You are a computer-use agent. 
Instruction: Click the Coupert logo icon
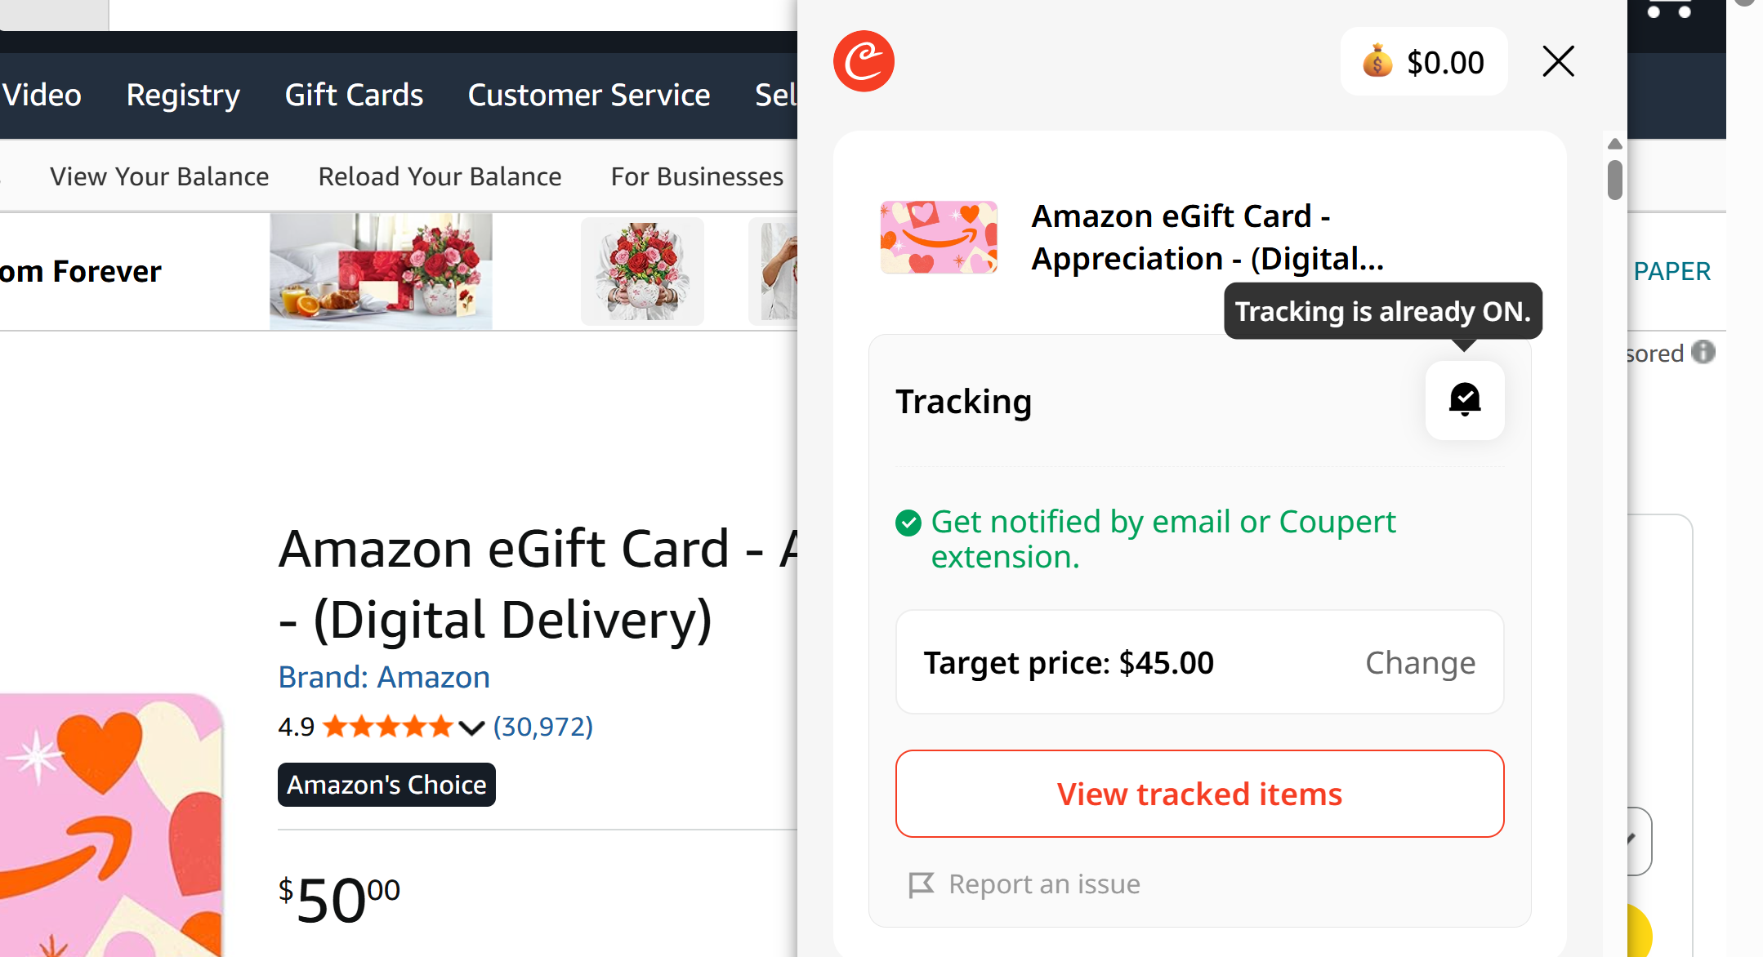point(864,61)
